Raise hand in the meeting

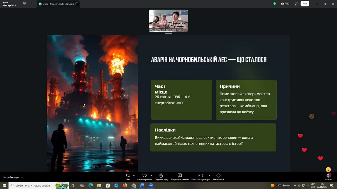161,176
